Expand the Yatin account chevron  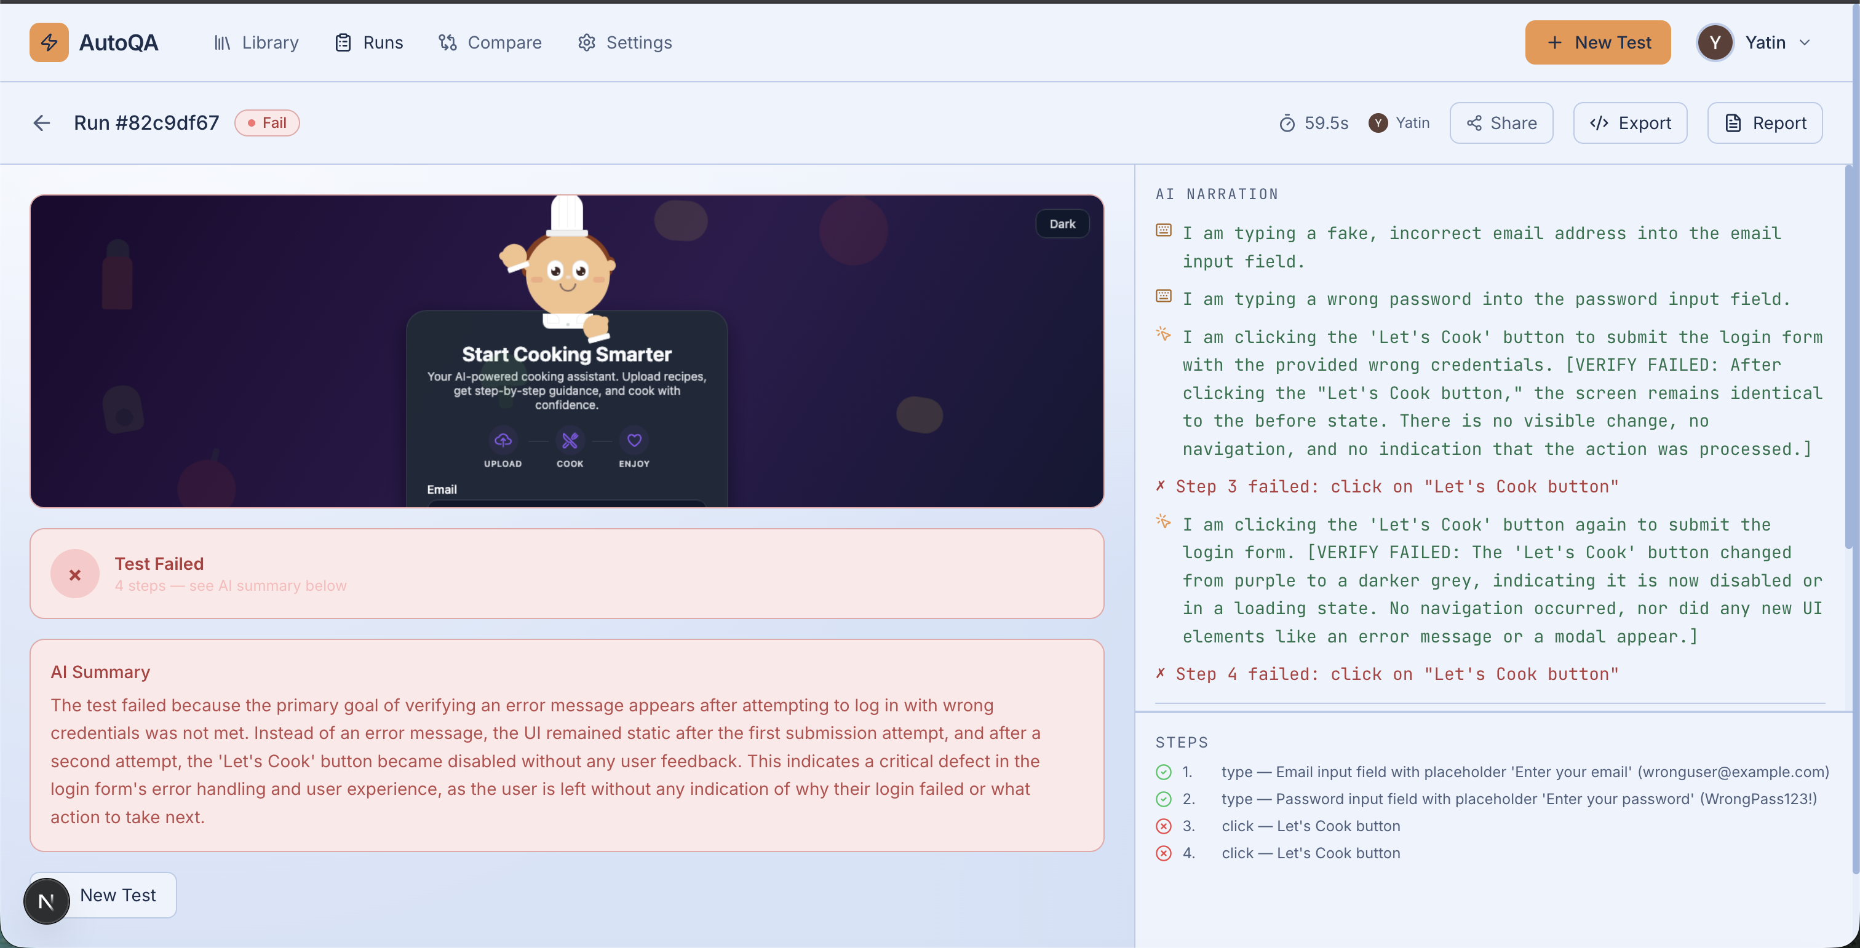pos(1805,42)
